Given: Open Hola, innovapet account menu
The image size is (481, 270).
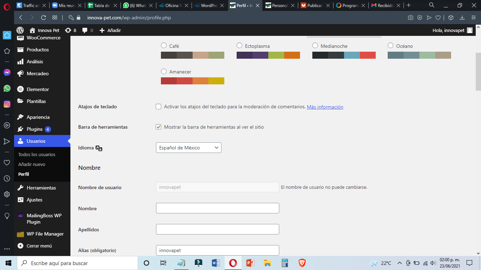Looking at the screenshot, I should click(452, 30).
